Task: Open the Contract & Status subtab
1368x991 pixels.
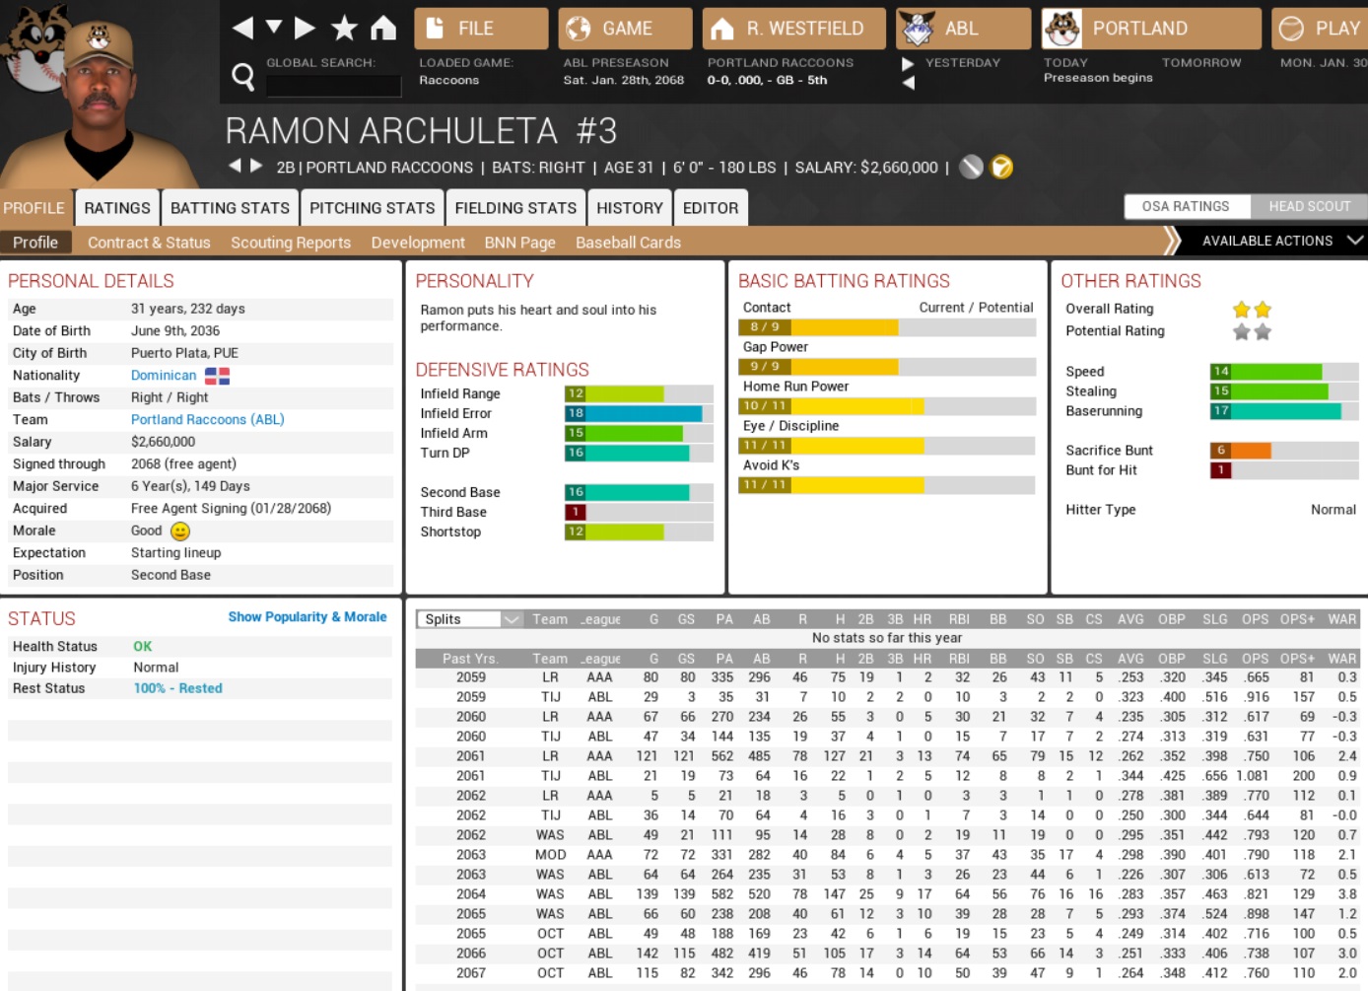Action: click(x=149, y=243)
